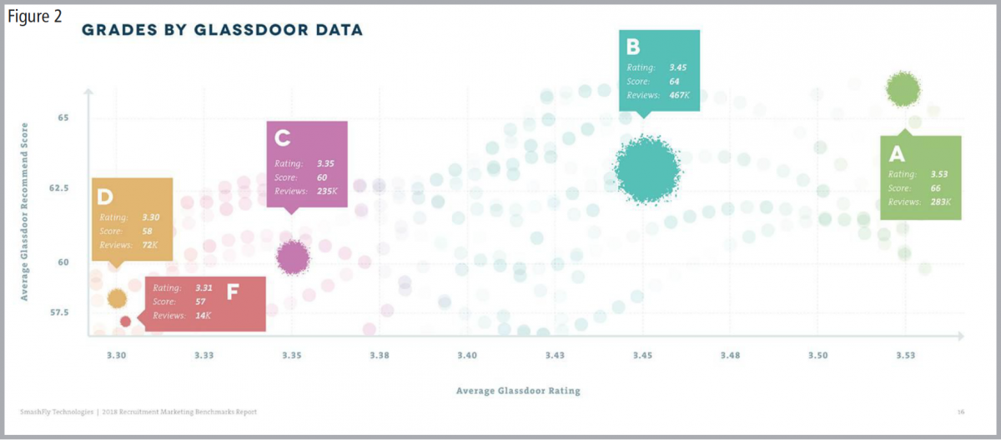1001x440 pixels.
Task: Click the green grade A bubble
Action: [x=903, y=89]
